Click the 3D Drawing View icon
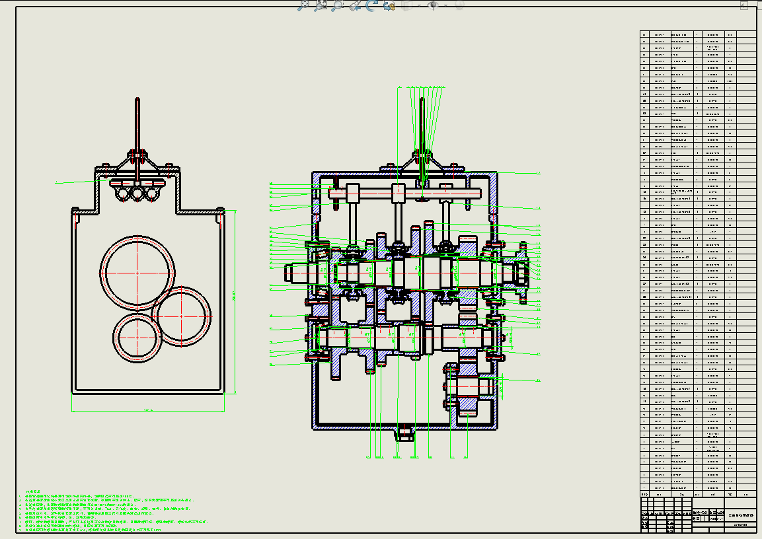The image size is (762, 539). click(390, 5)
